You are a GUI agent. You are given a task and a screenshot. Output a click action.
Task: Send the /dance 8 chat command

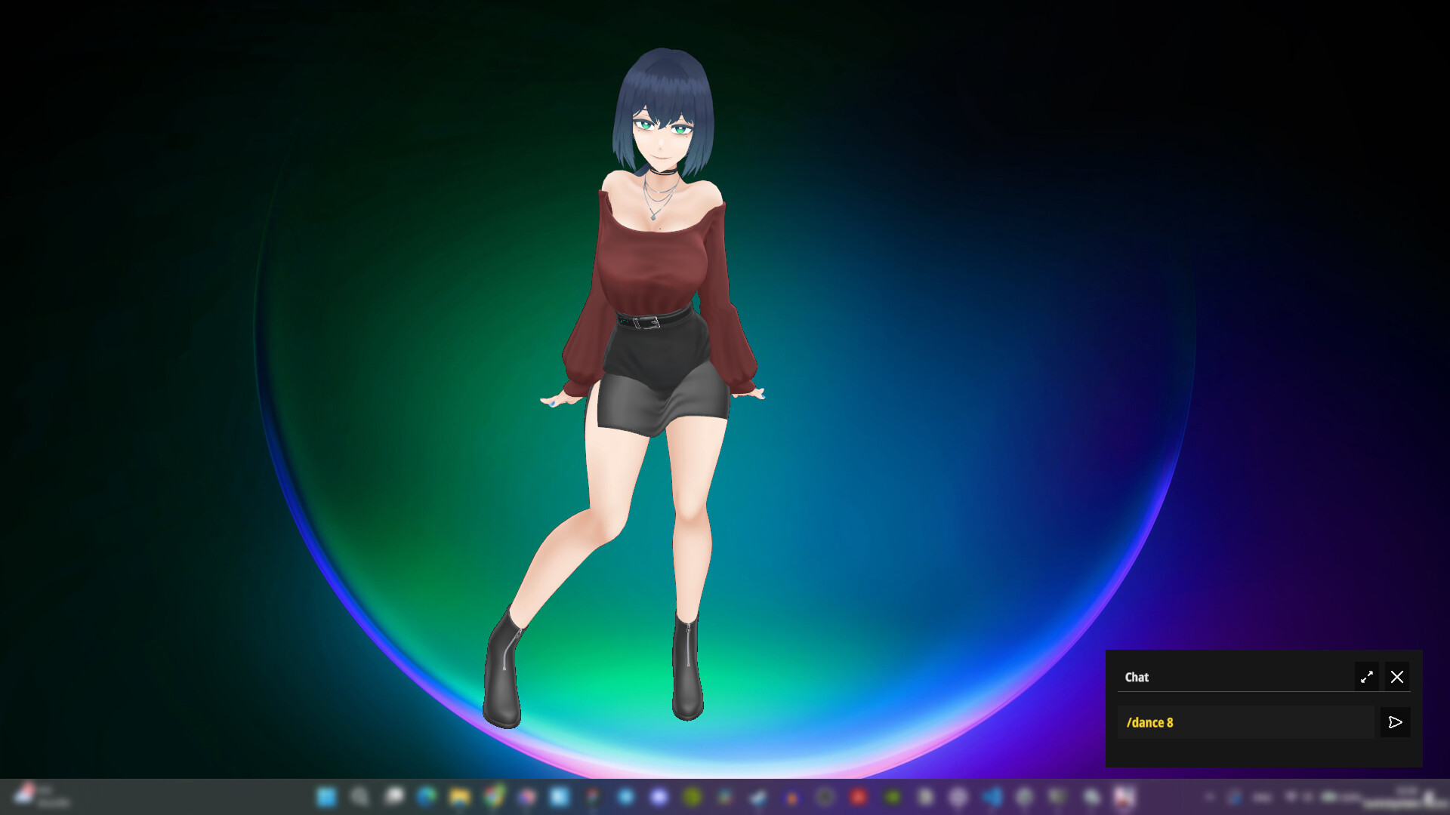point(1396,722)
